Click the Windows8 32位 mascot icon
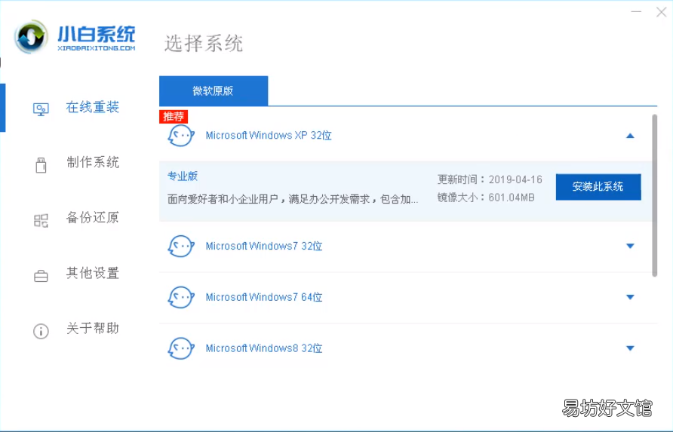The image size is (673, 432). point(180,348)
